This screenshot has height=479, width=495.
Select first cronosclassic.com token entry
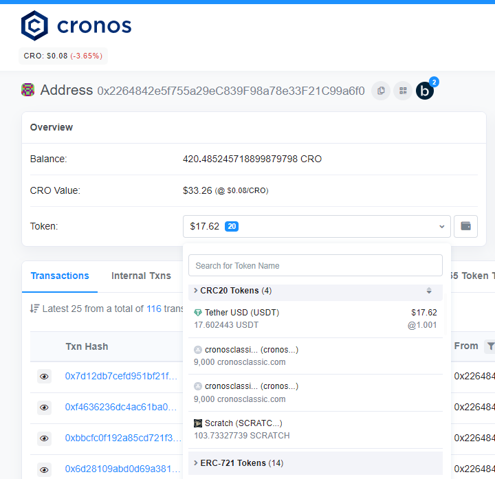pyautogui.click(x=316, y=356)
